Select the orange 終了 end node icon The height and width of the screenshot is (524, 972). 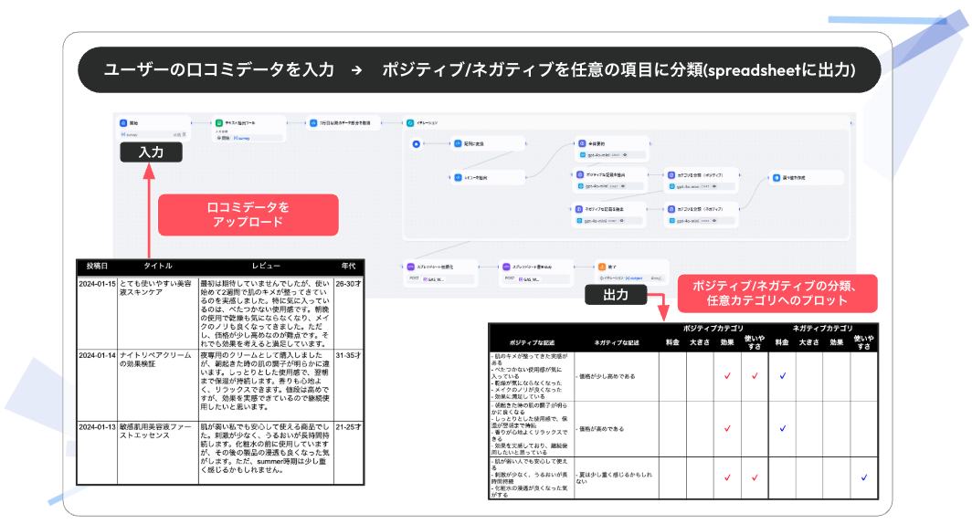[600, 266]
